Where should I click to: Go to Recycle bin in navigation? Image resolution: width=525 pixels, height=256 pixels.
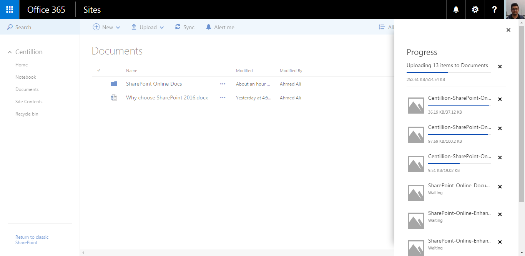tap(27, 114)
